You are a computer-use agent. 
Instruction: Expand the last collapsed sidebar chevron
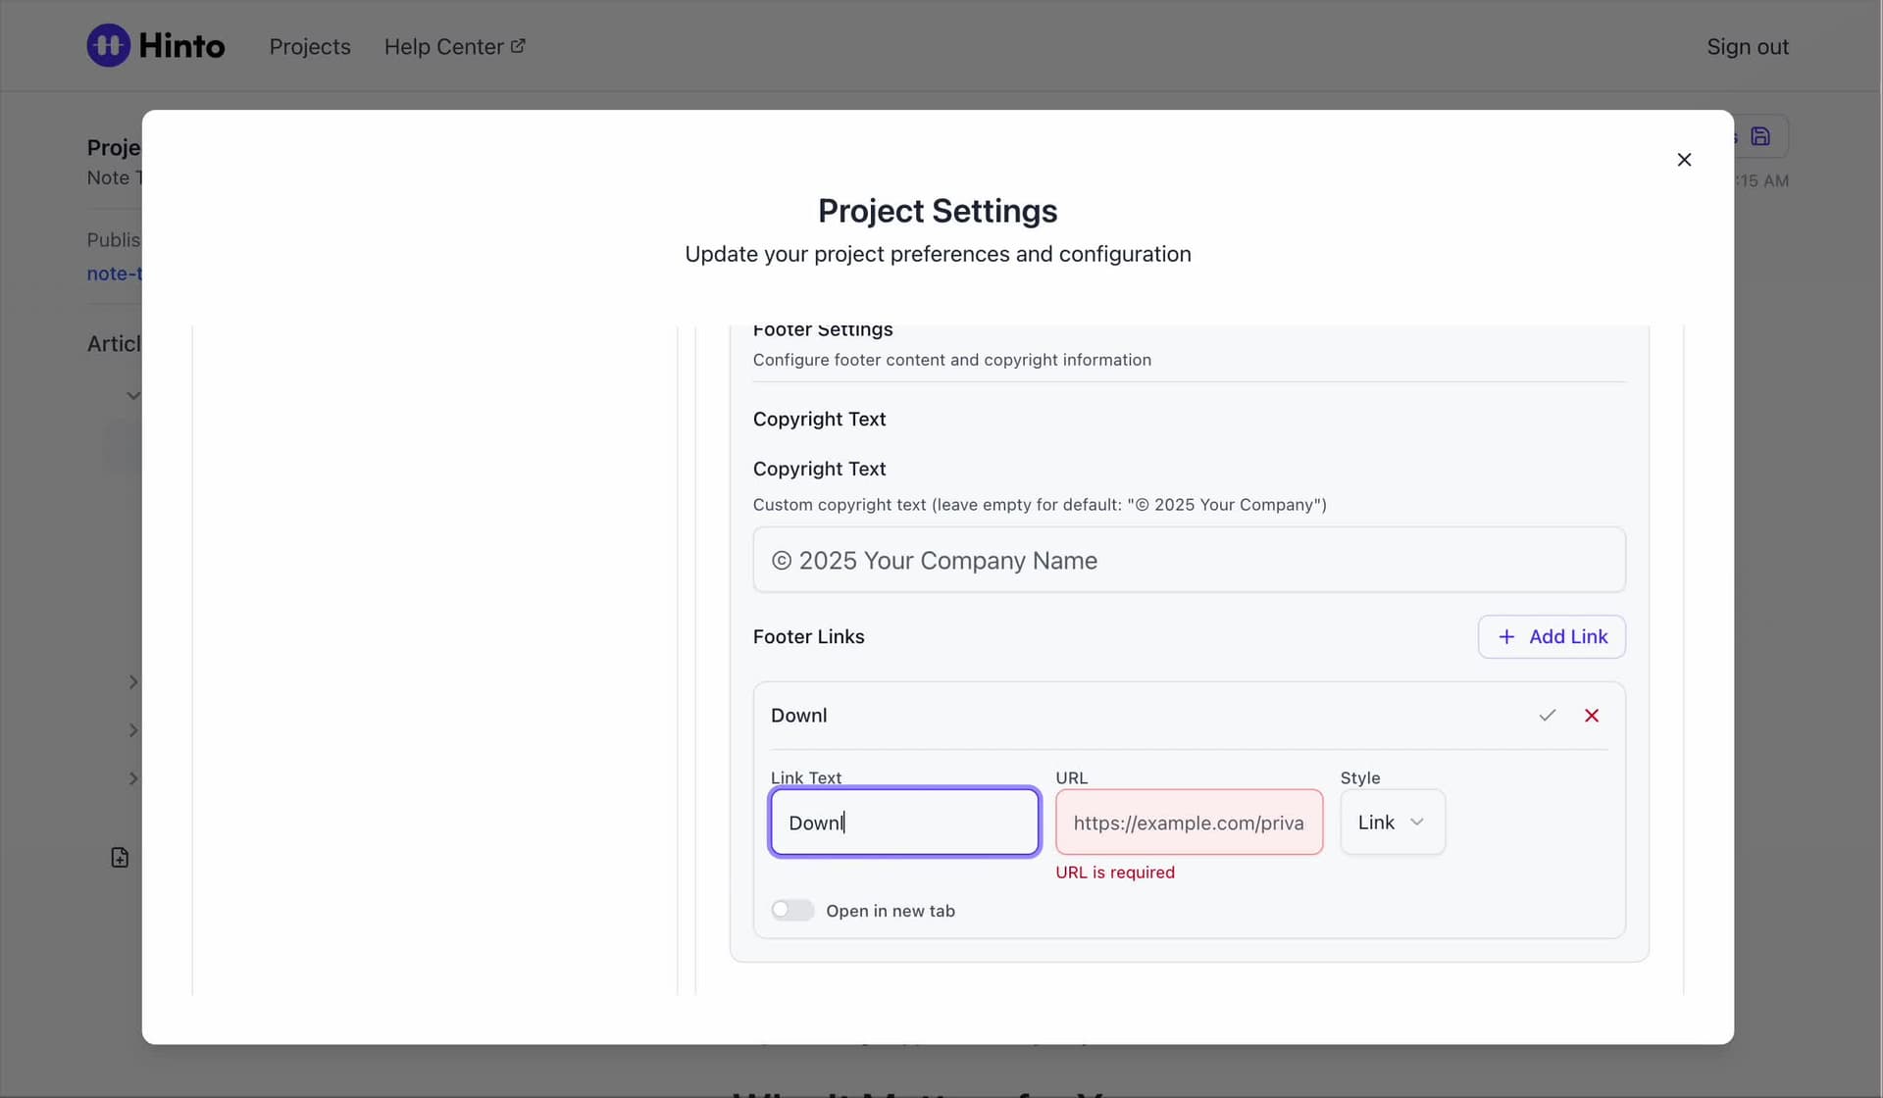[x=133, y=779]
